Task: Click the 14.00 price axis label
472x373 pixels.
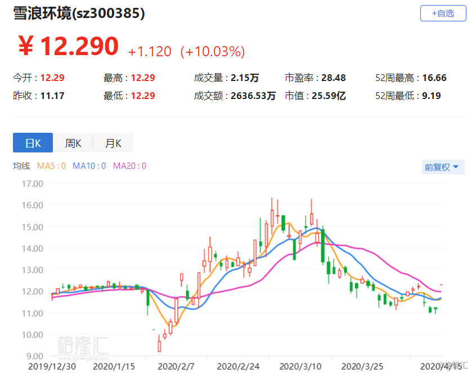Action: click(32, 248)
